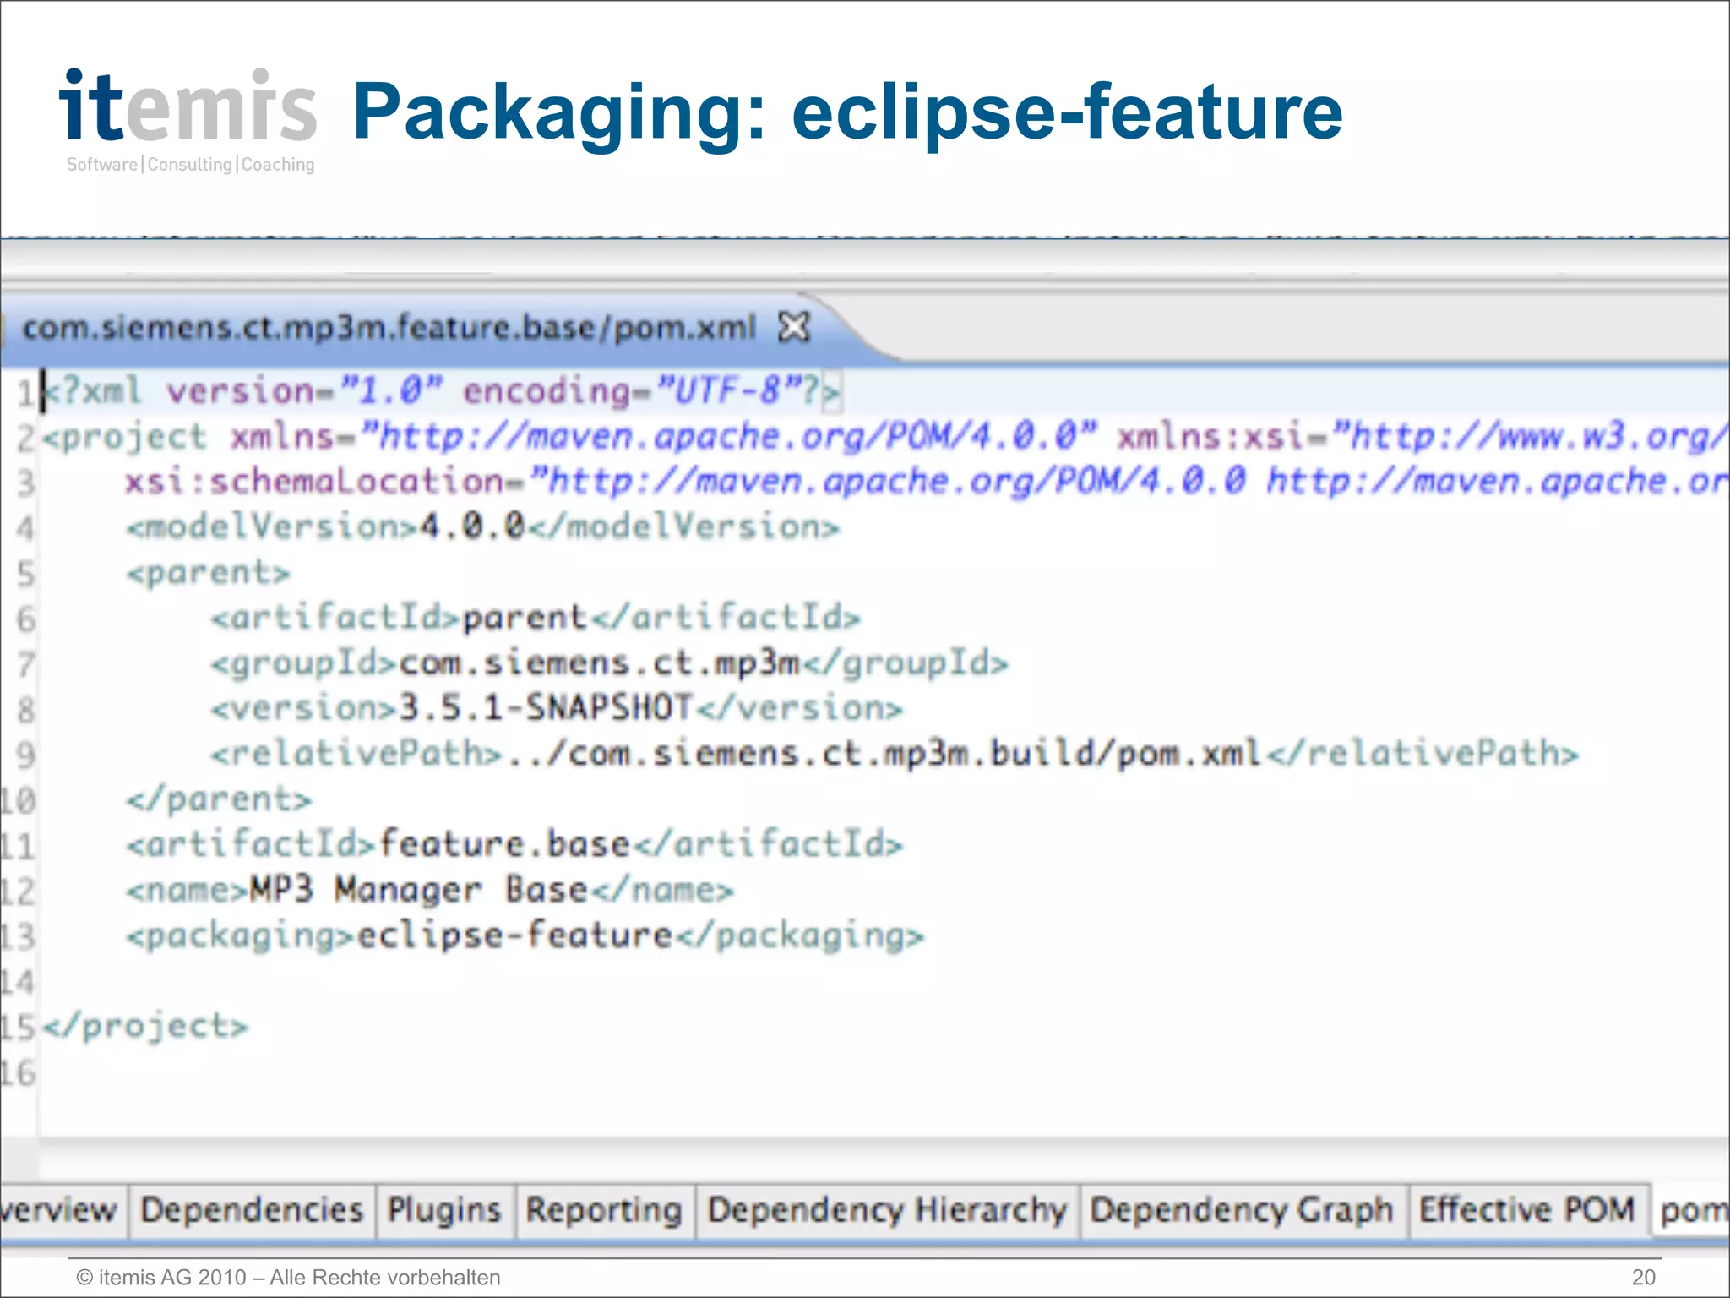
Task: Close the pom.xml editor tab
Action: [x=794, y=326]
